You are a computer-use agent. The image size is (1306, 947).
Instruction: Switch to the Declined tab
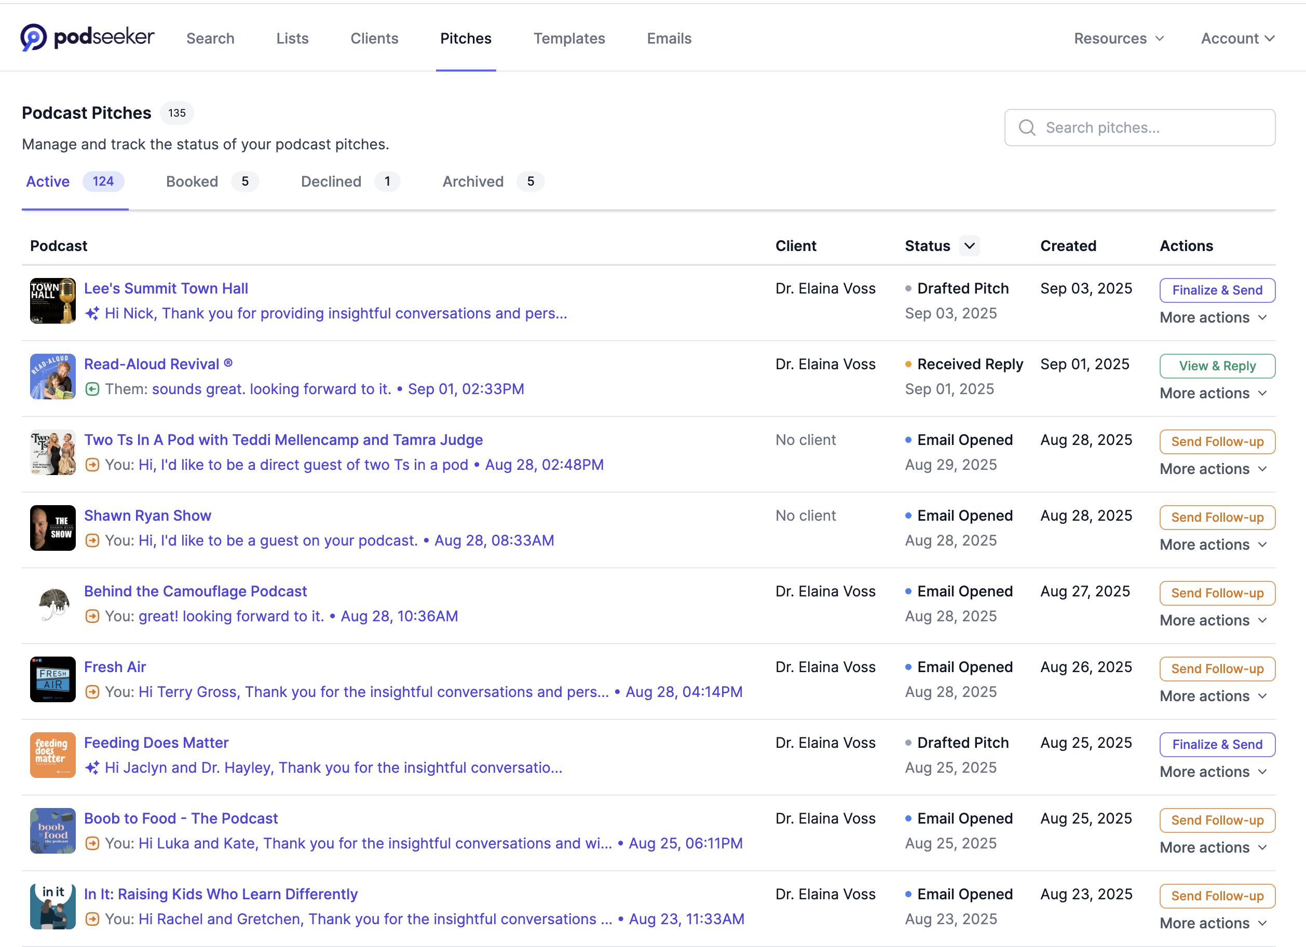pyautogui.click(x=350, y=182)
